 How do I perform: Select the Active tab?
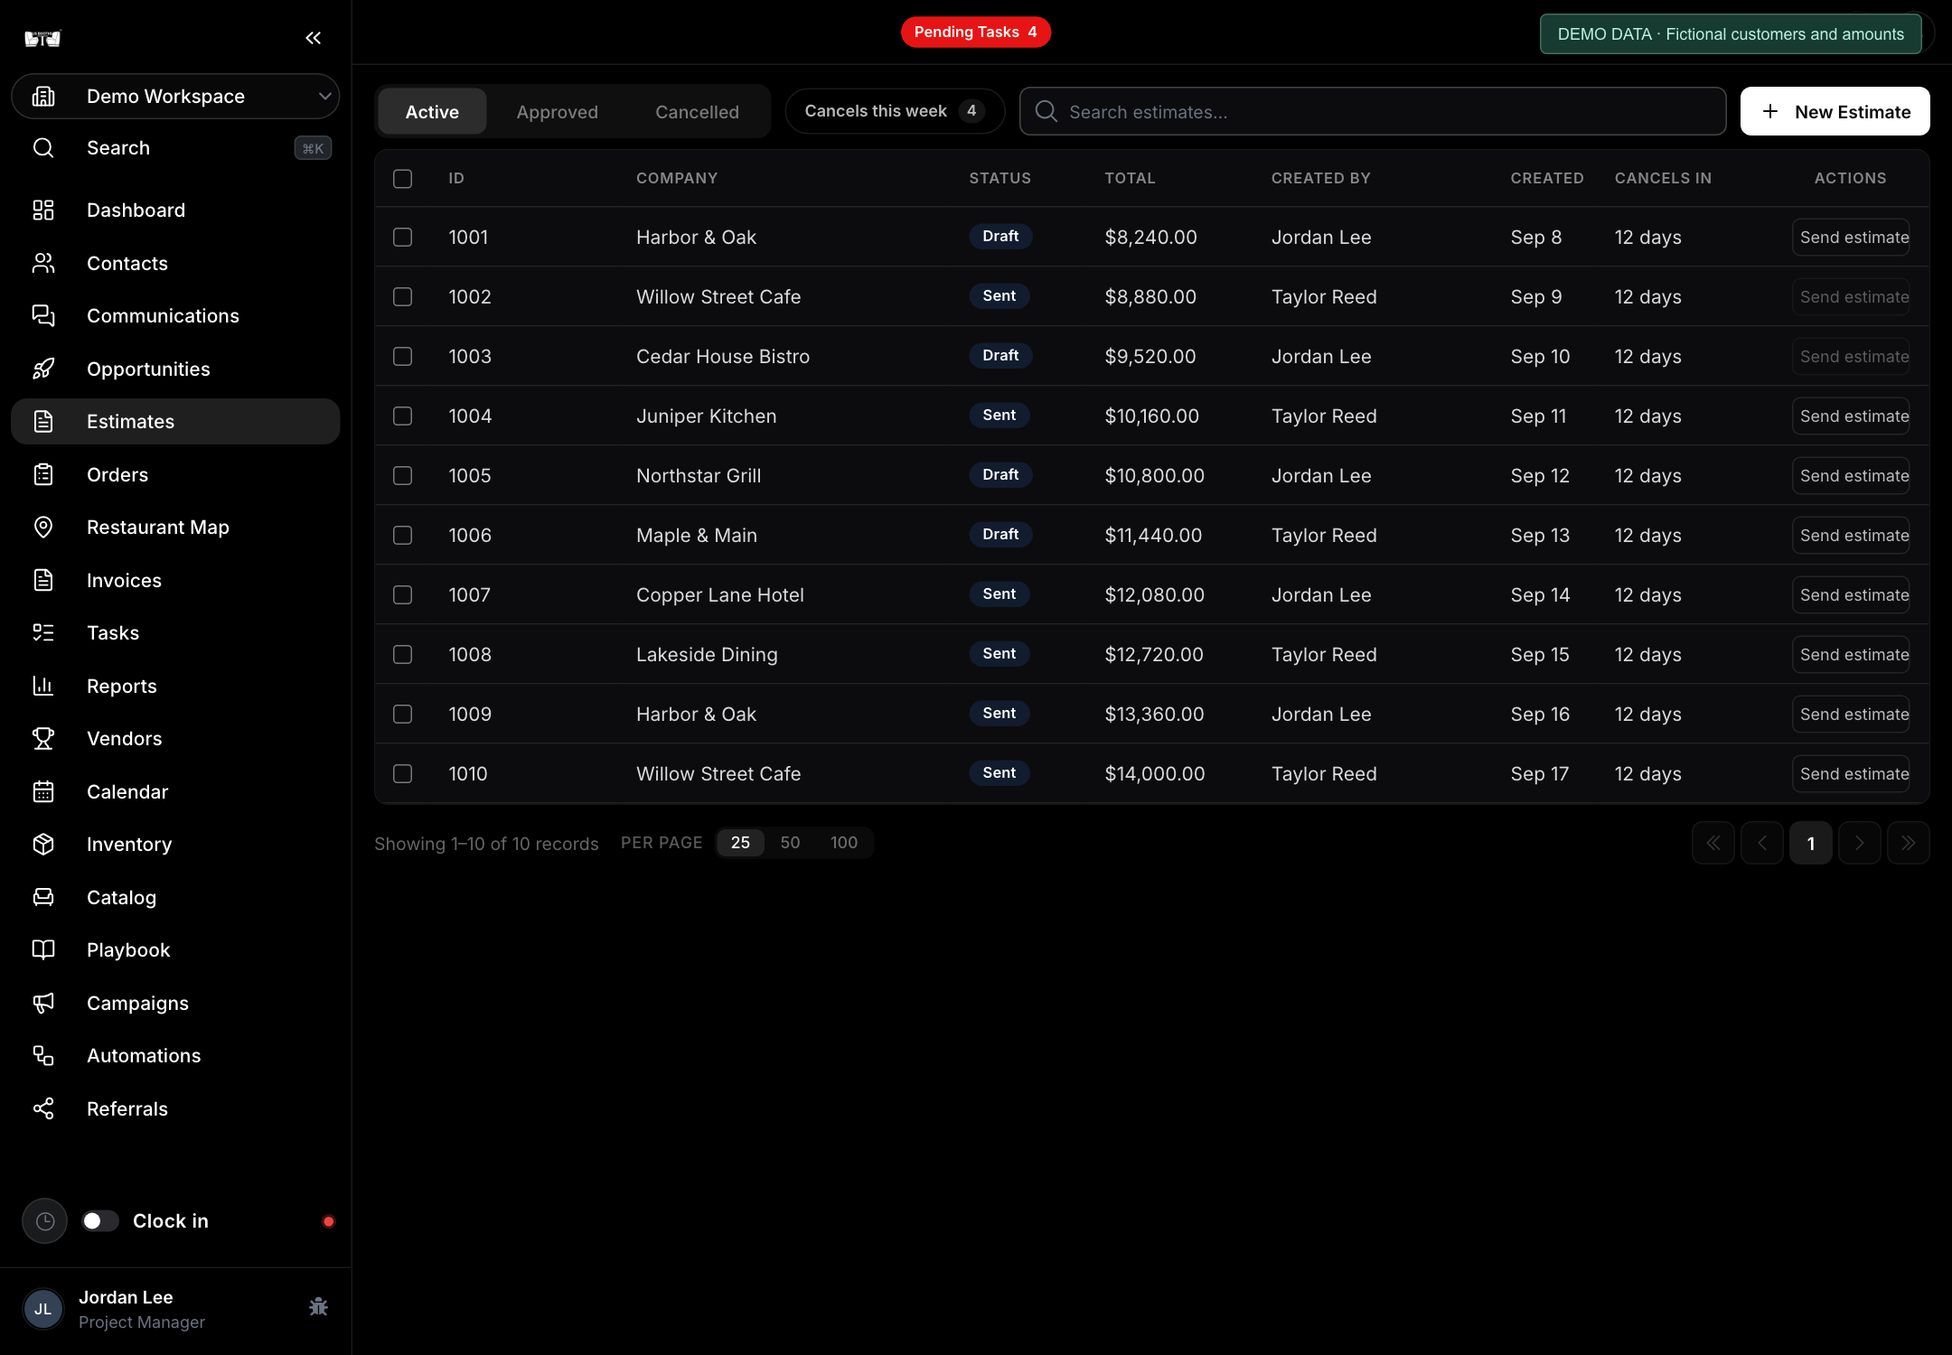[432, 112]
